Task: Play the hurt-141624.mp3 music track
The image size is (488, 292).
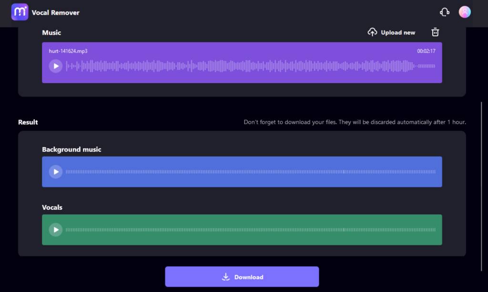Action: click(56, 66)
